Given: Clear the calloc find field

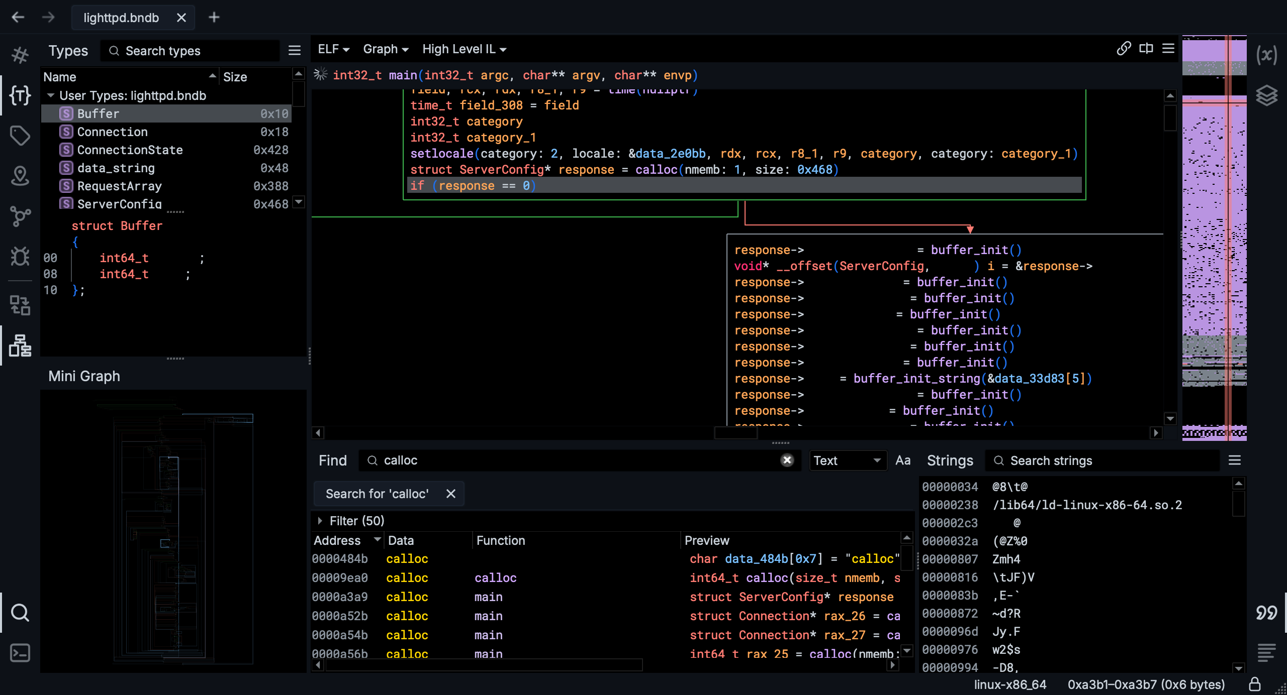Looking at the screenshot, I should (787, 460).
